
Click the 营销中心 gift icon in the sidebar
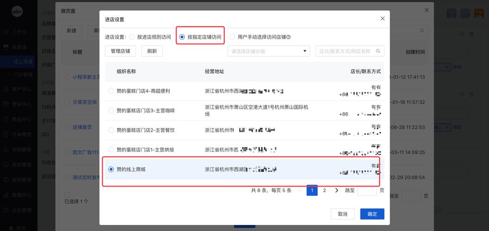[x=6, y=104]
